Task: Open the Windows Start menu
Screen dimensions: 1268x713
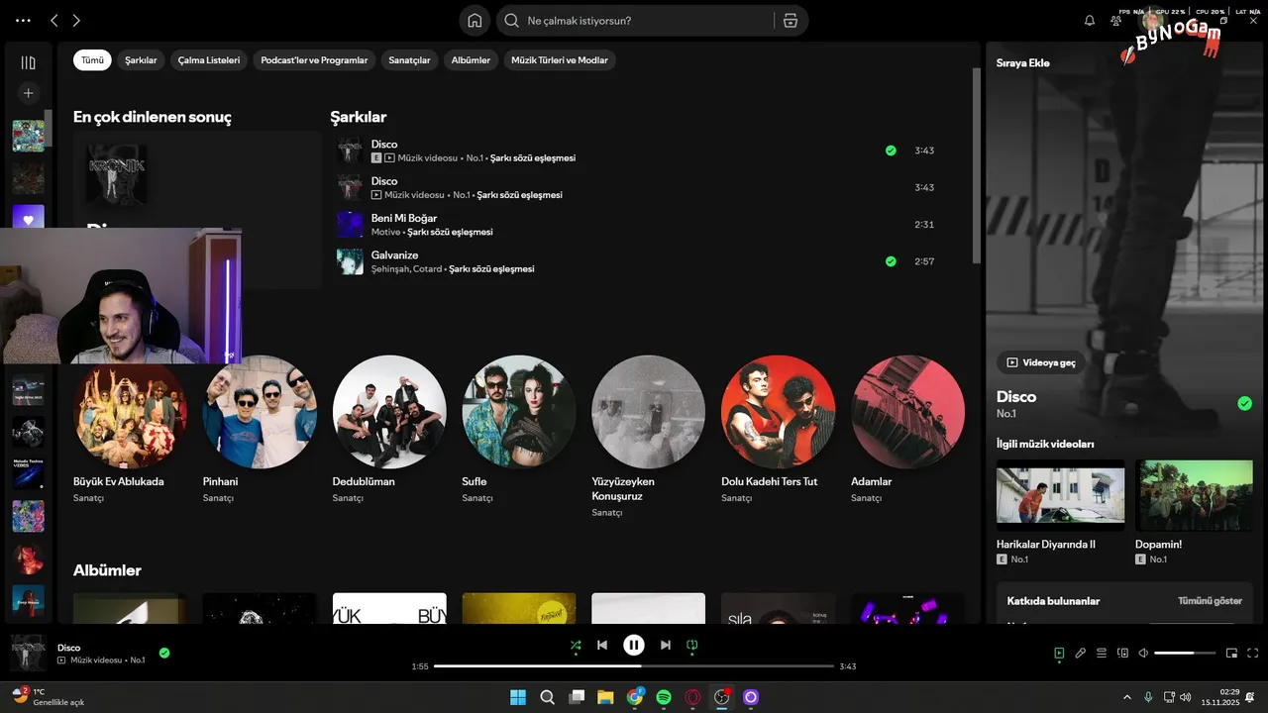Action: (x=518, y=697)
